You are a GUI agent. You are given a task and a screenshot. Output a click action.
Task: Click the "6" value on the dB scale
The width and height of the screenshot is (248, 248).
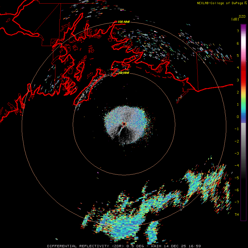tap(238, 43)
